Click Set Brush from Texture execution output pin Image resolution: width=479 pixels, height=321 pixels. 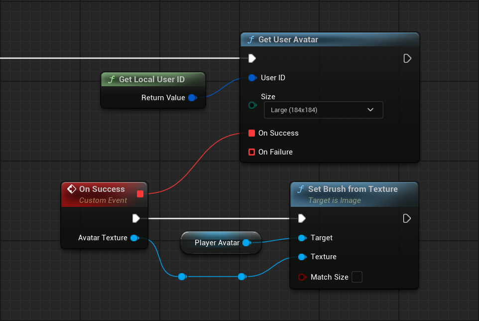click(x=407, y=218)
